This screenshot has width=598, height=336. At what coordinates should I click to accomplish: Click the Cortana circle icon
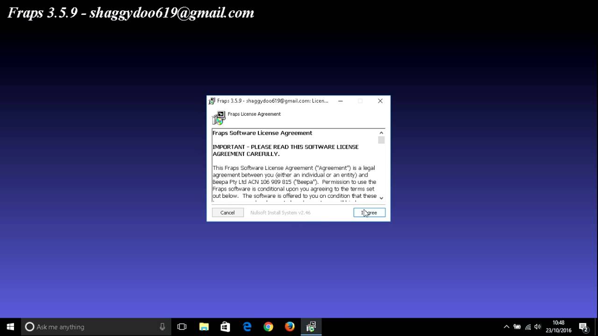[x=29, y=327]
